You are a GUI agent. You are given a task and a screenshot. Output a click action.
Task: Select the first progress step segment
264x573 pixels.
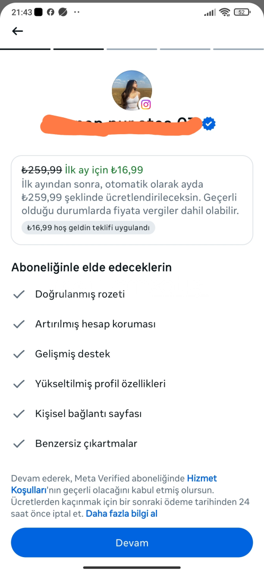point(25,49)
